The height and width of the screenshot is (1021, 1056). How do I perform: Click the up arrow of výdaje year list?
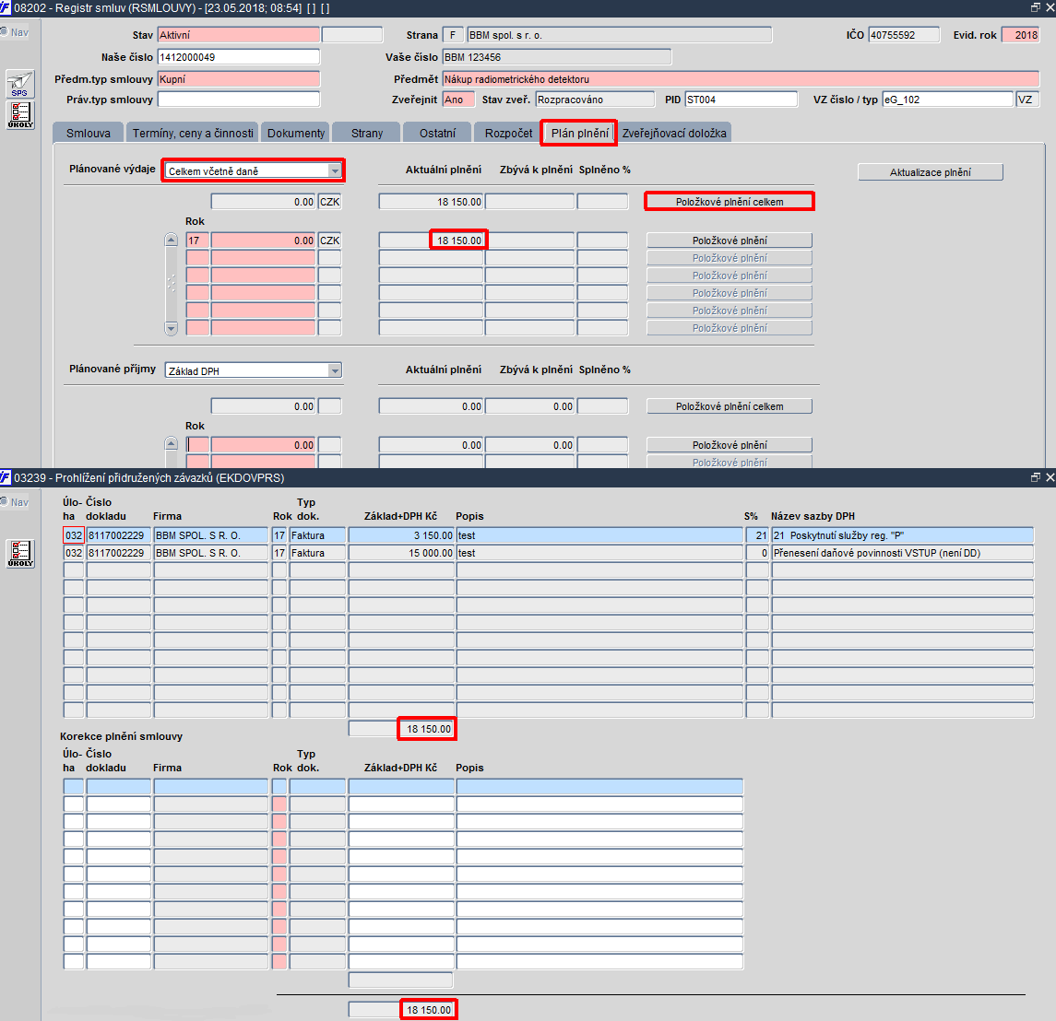[171, 240]
